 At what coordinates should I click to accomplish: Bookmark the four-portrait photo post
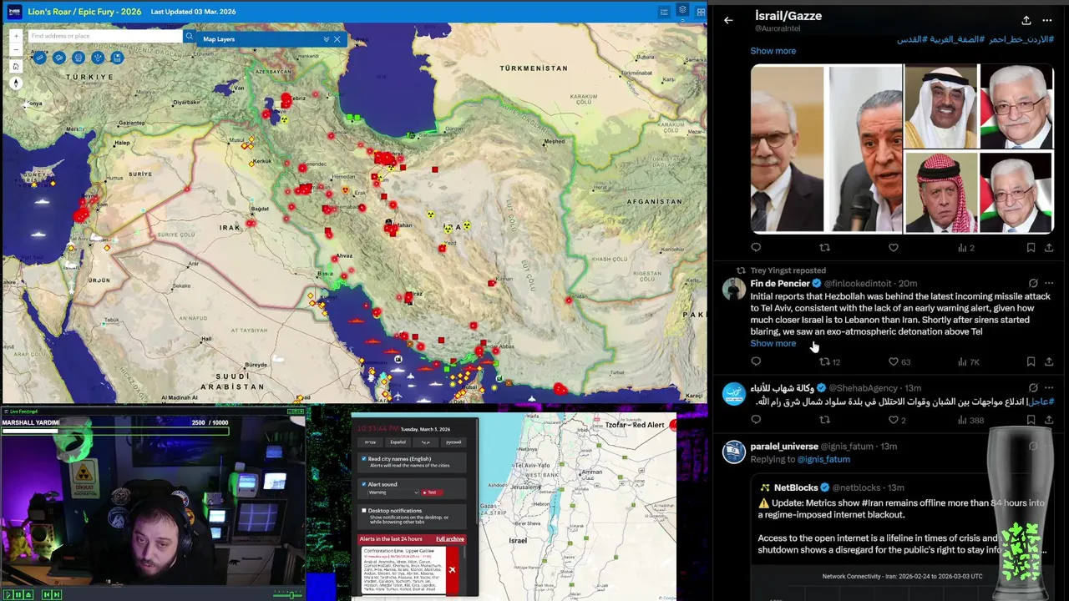pyautogui.click(x=1031, y=248)
